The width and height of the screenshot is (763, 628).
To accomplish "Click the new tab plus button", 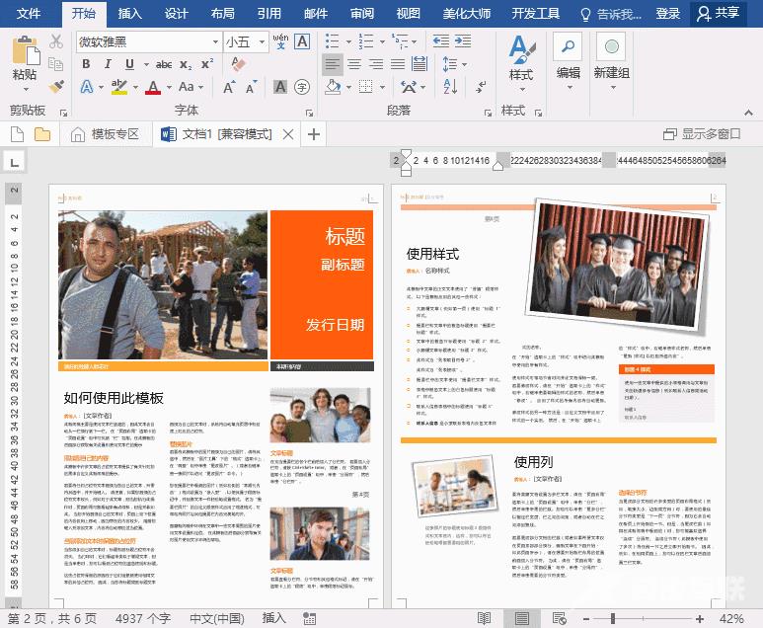I will click(314, 134).
